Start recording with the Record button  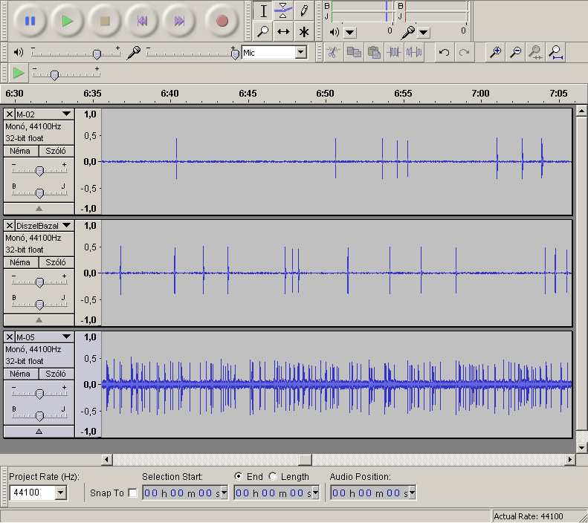(x=222, y=21)
